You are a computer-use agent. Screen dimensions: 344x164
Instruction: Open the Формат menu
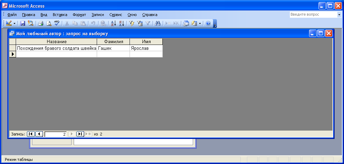click(x=79, y=15)
